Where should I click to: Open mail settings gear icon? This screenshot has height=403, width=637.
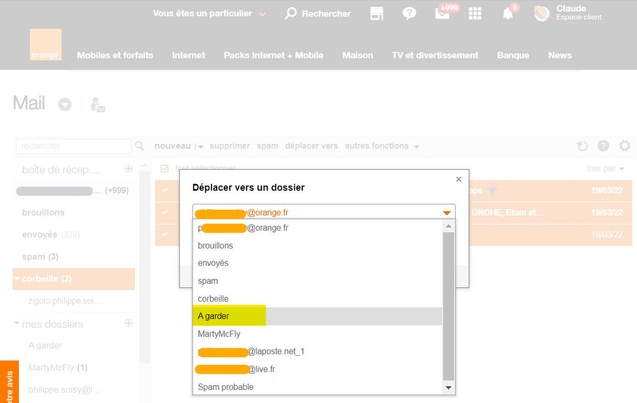(x=624, y=146)
